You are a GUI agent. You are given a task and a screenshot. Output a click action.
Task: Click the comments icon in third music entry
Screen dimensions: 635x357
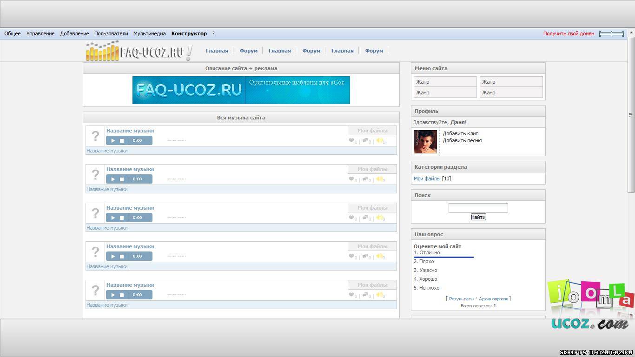point(365,218)
